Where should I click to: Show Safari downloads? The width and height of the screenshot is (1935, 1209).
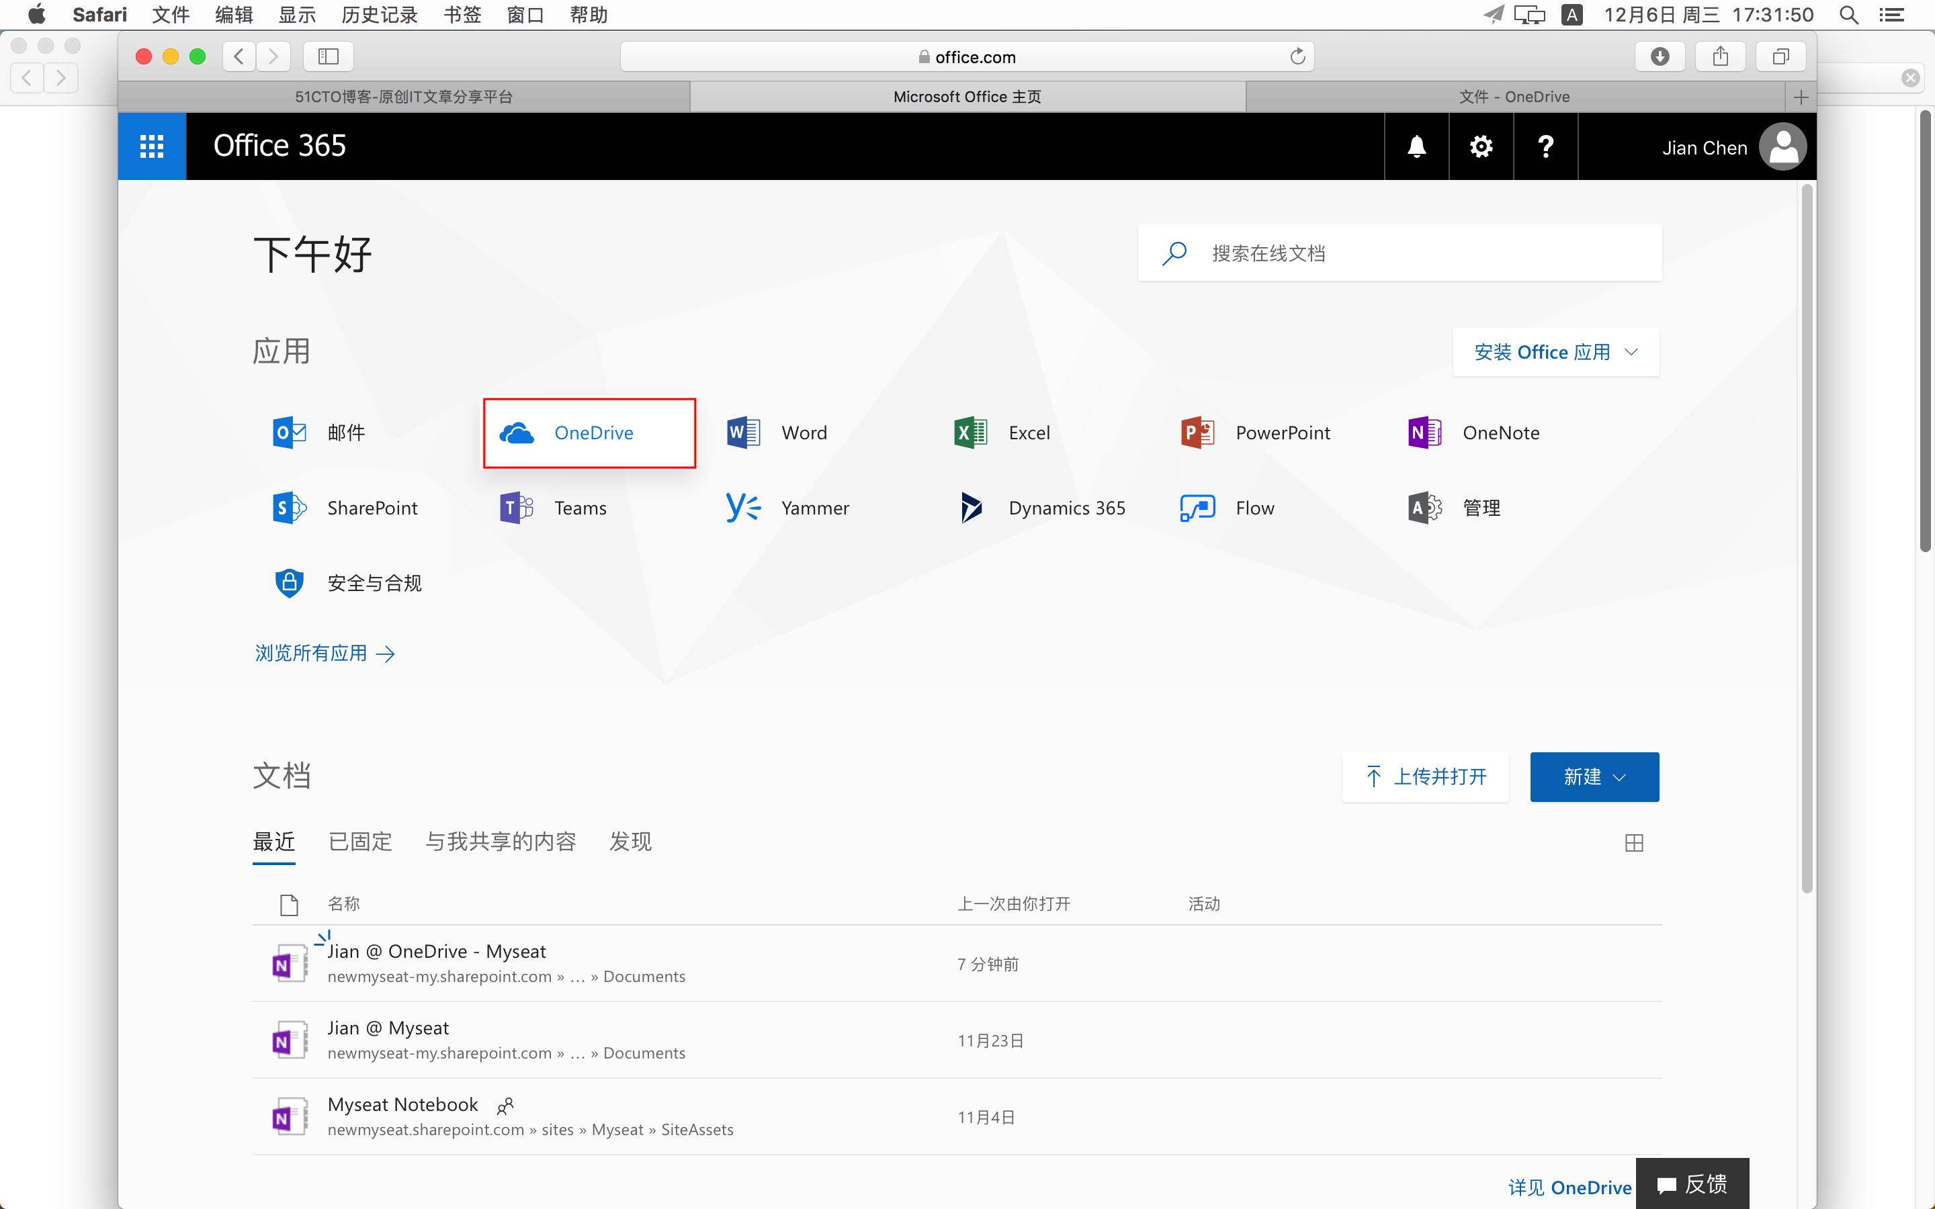click(1659, 57)
